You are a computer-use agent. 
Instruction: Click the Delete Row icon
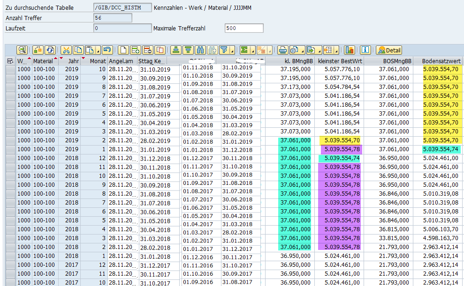pos(147,50)
